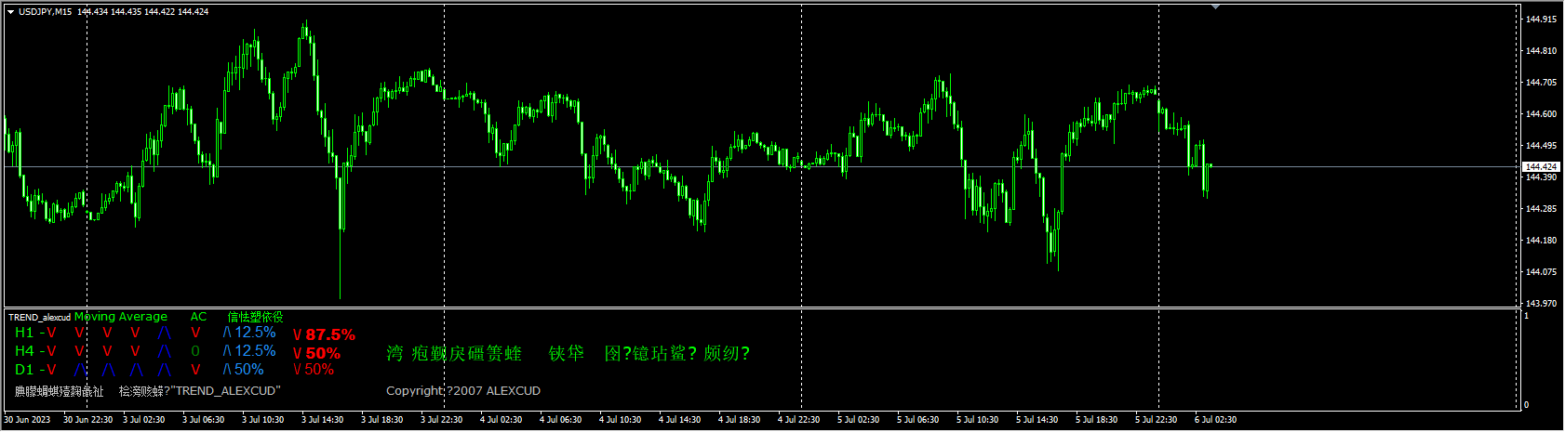Click the TREND_alexcud indicator name label
Viewport: 1565px width, 432px height.
coord(39,318)
